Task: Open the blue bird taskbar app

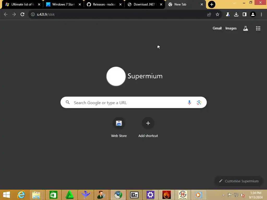Action: 86,195
